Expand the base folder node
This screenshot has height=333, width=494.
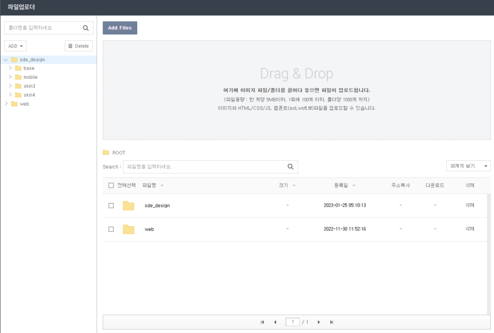point(10,68)
